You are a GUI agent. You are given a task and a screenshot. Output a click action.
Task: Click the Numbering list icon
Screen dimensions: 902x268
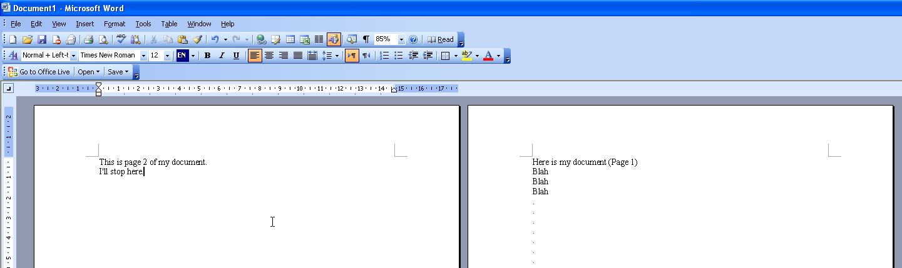click(x=384, y=56)
